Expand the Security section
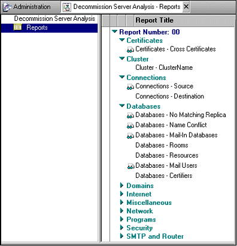237x246 pixels. (121, 227)
